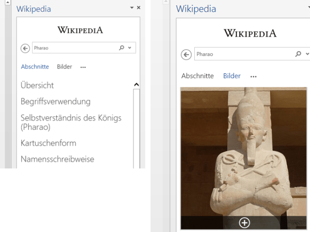Click Wikipedia logo in right pane
The width and height of the screenshot is (310, 232).
[250, 33]
